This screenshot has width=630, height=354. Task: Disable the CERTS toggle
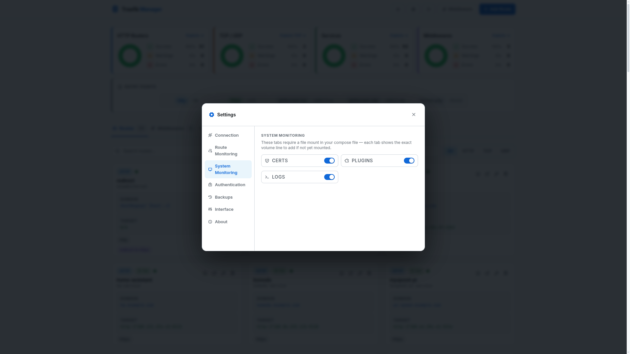pos(329,161)
